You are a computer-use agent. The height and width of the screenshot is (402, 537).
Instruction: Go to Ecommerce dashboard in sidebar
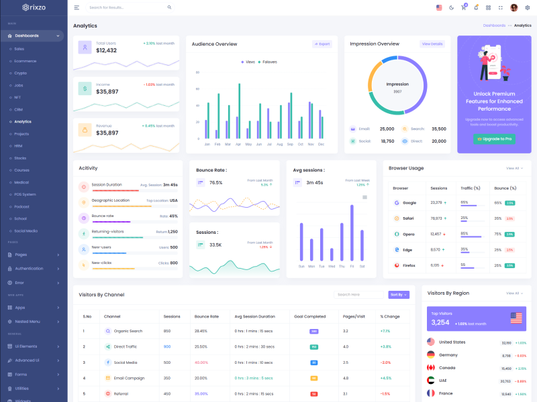click(x=26, y=61)
